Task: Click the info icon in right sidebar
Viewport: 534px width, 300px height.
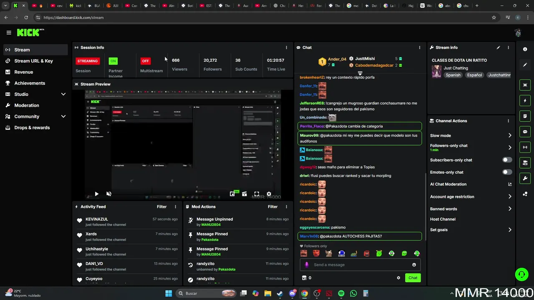Action: click(525, 49)
